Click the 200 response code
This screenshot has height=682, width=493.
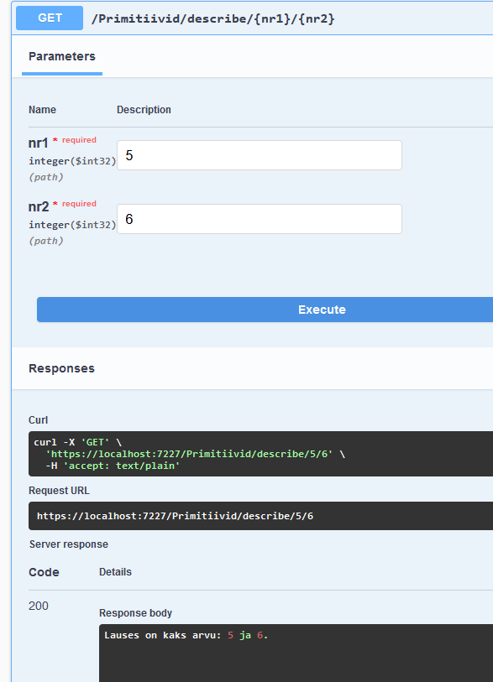click(x=39, y=606)
